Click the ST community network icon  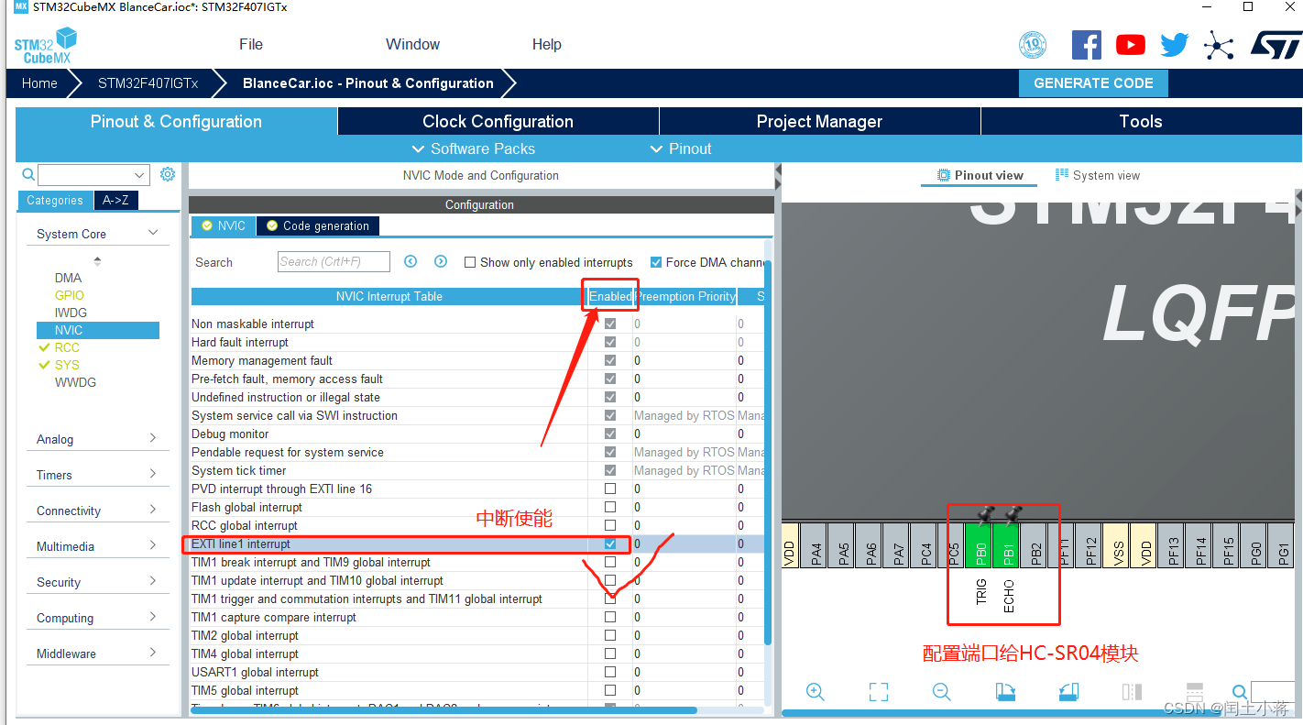point(1219,45)
